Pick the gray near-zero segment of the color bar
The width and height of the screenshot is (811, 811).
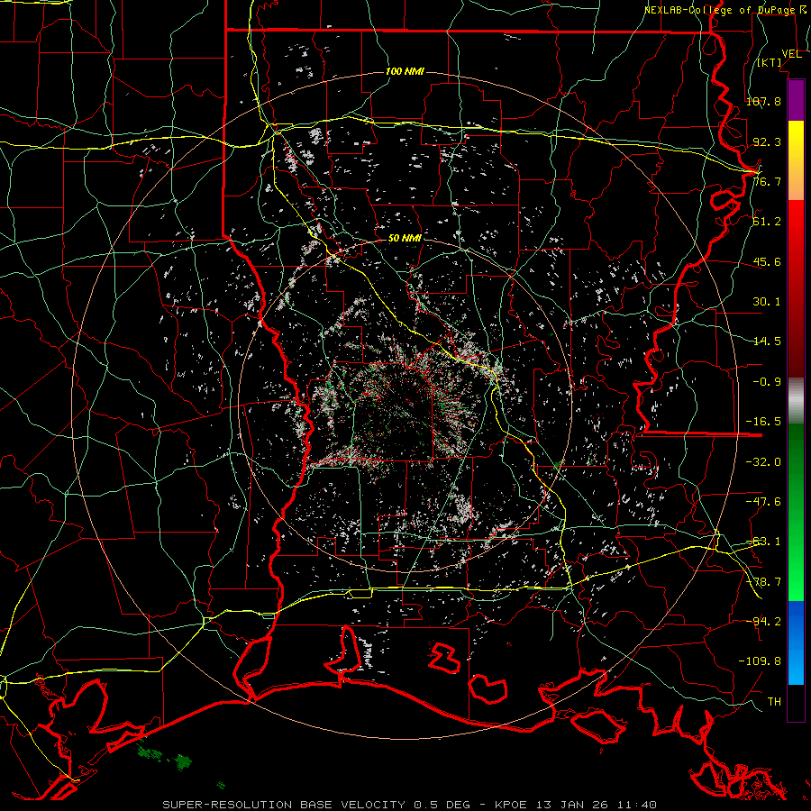point(796,401)
